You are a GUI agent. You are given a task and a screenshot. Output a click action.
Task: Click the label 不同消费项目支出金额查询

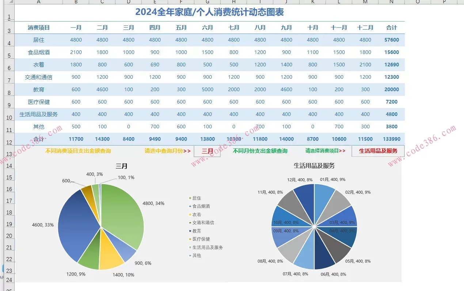(78, 151)
